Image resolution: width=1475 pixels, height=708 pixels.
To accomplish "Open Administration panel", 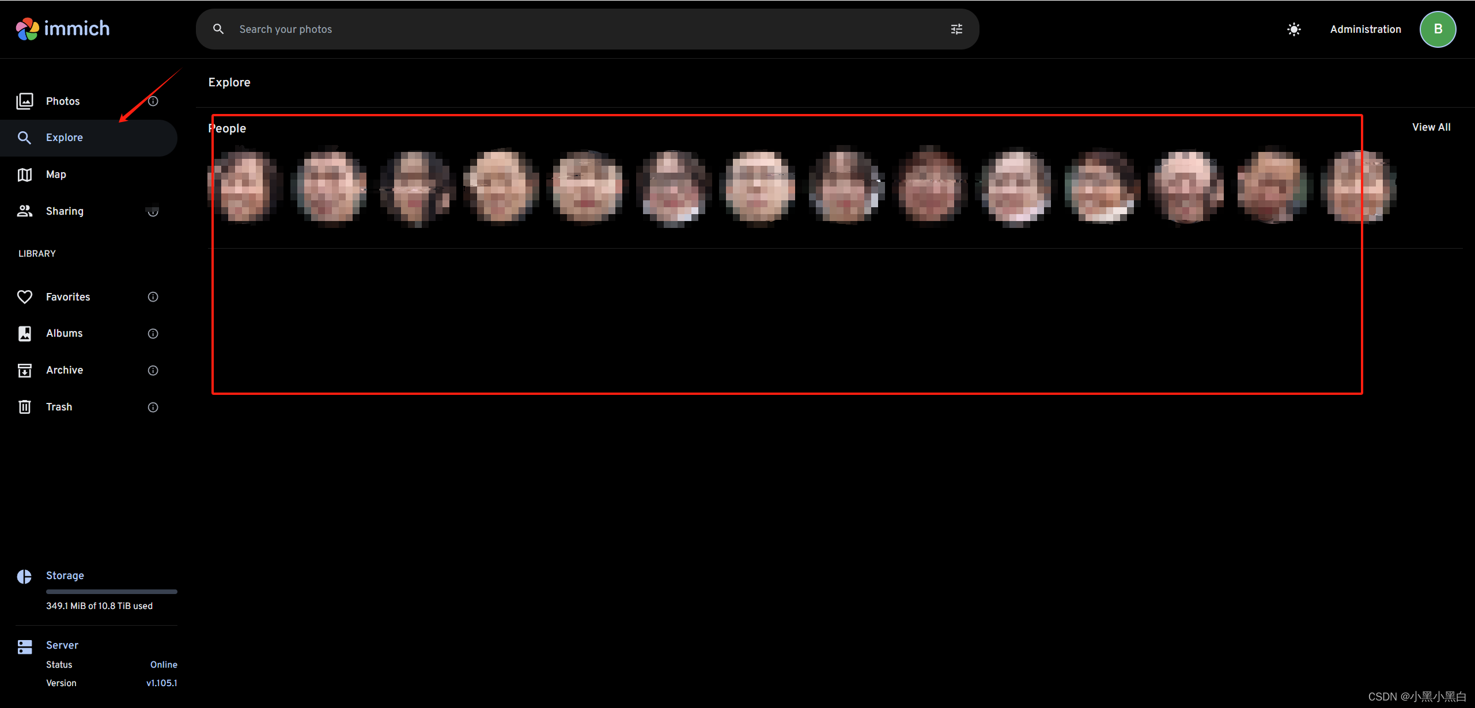I will pos(1366,28).
